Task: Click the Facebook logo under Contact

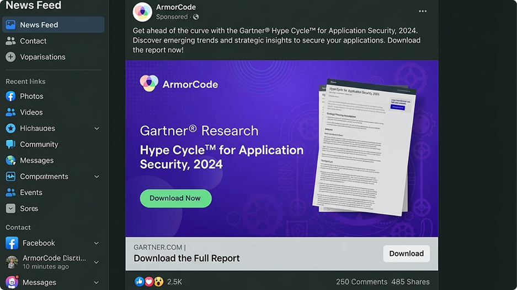Action: click(x=12, y=243)
